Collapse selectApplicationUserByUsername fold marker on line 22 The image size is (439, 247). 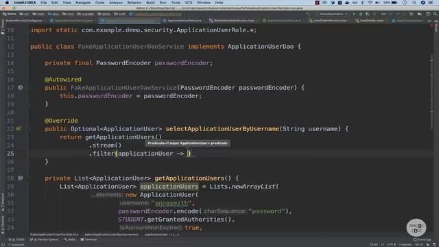click(x=28, y=129)
